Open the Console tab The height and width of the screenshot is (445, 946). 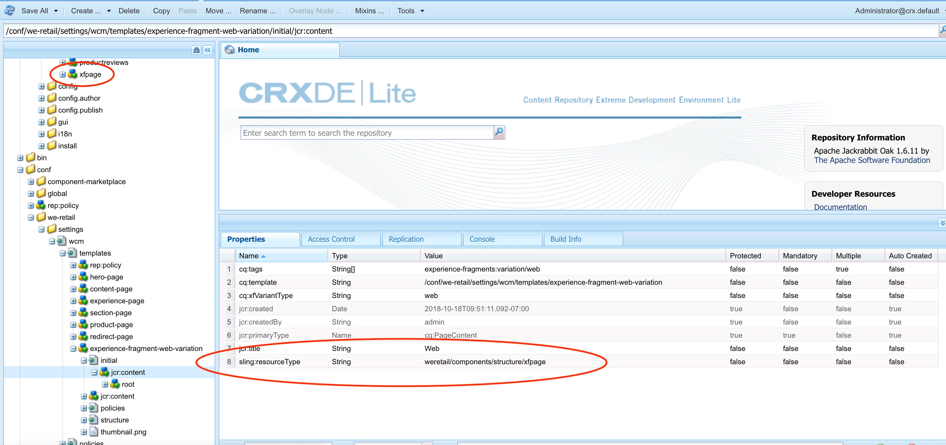[482, 239]
